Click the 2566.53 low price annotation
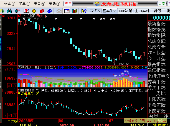 click(x=123, y=64)
